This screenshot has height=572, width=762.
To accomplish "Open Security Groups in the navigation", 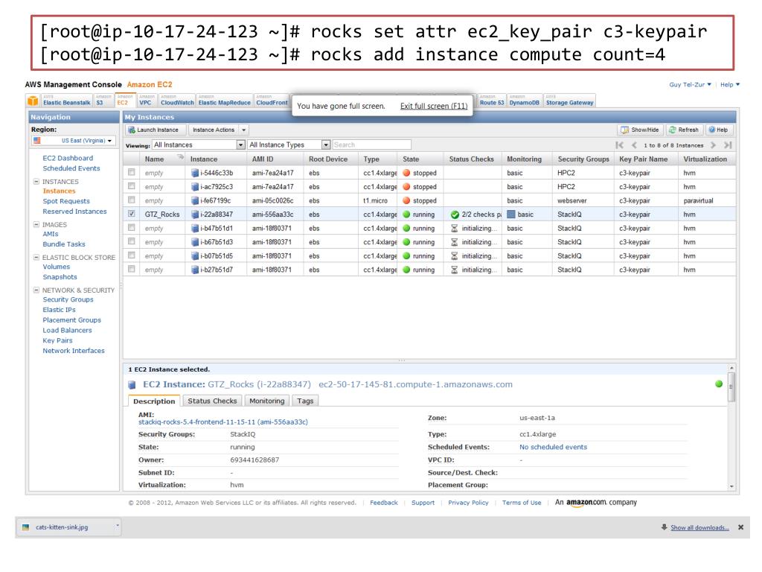I will (68, 299).
